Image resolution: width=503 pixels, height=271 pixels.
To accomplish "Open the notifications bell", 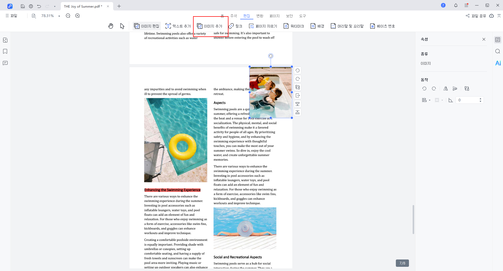I will pos(456,5).
